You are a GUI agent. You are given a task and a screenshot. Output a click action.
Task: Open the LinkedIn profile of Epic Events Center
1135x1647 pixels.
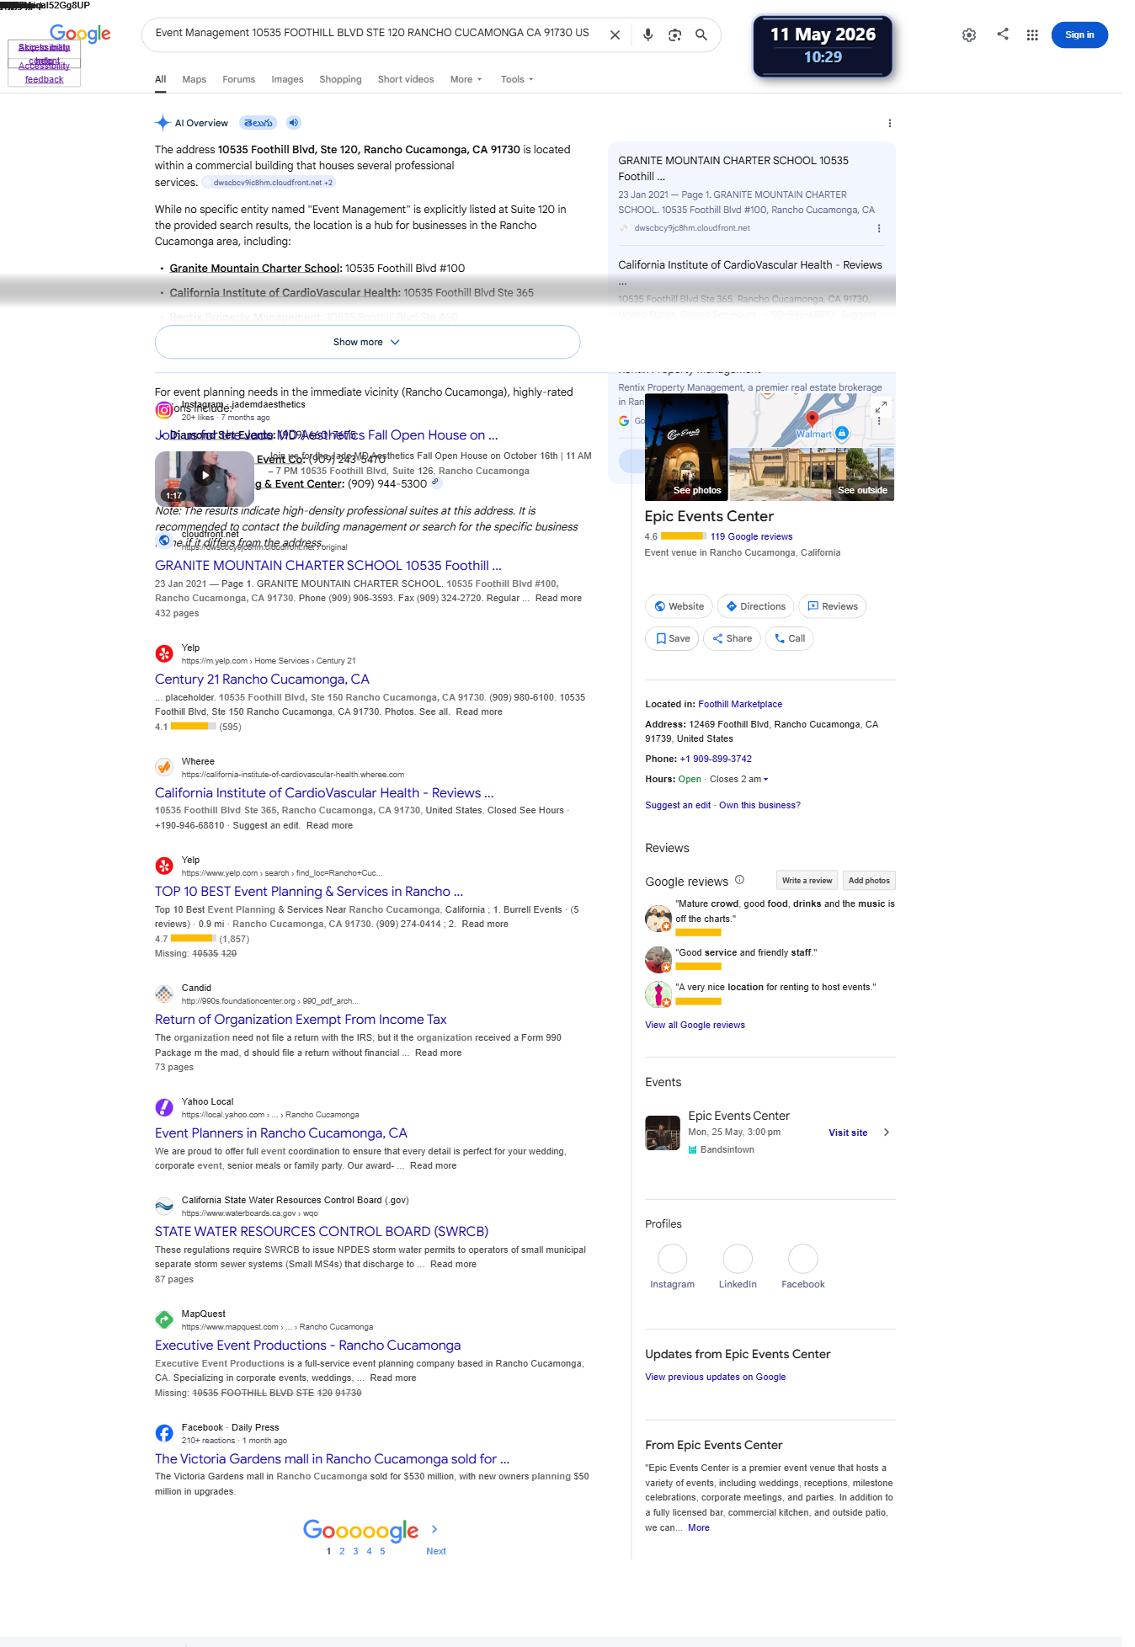[x=738, y=1266]
